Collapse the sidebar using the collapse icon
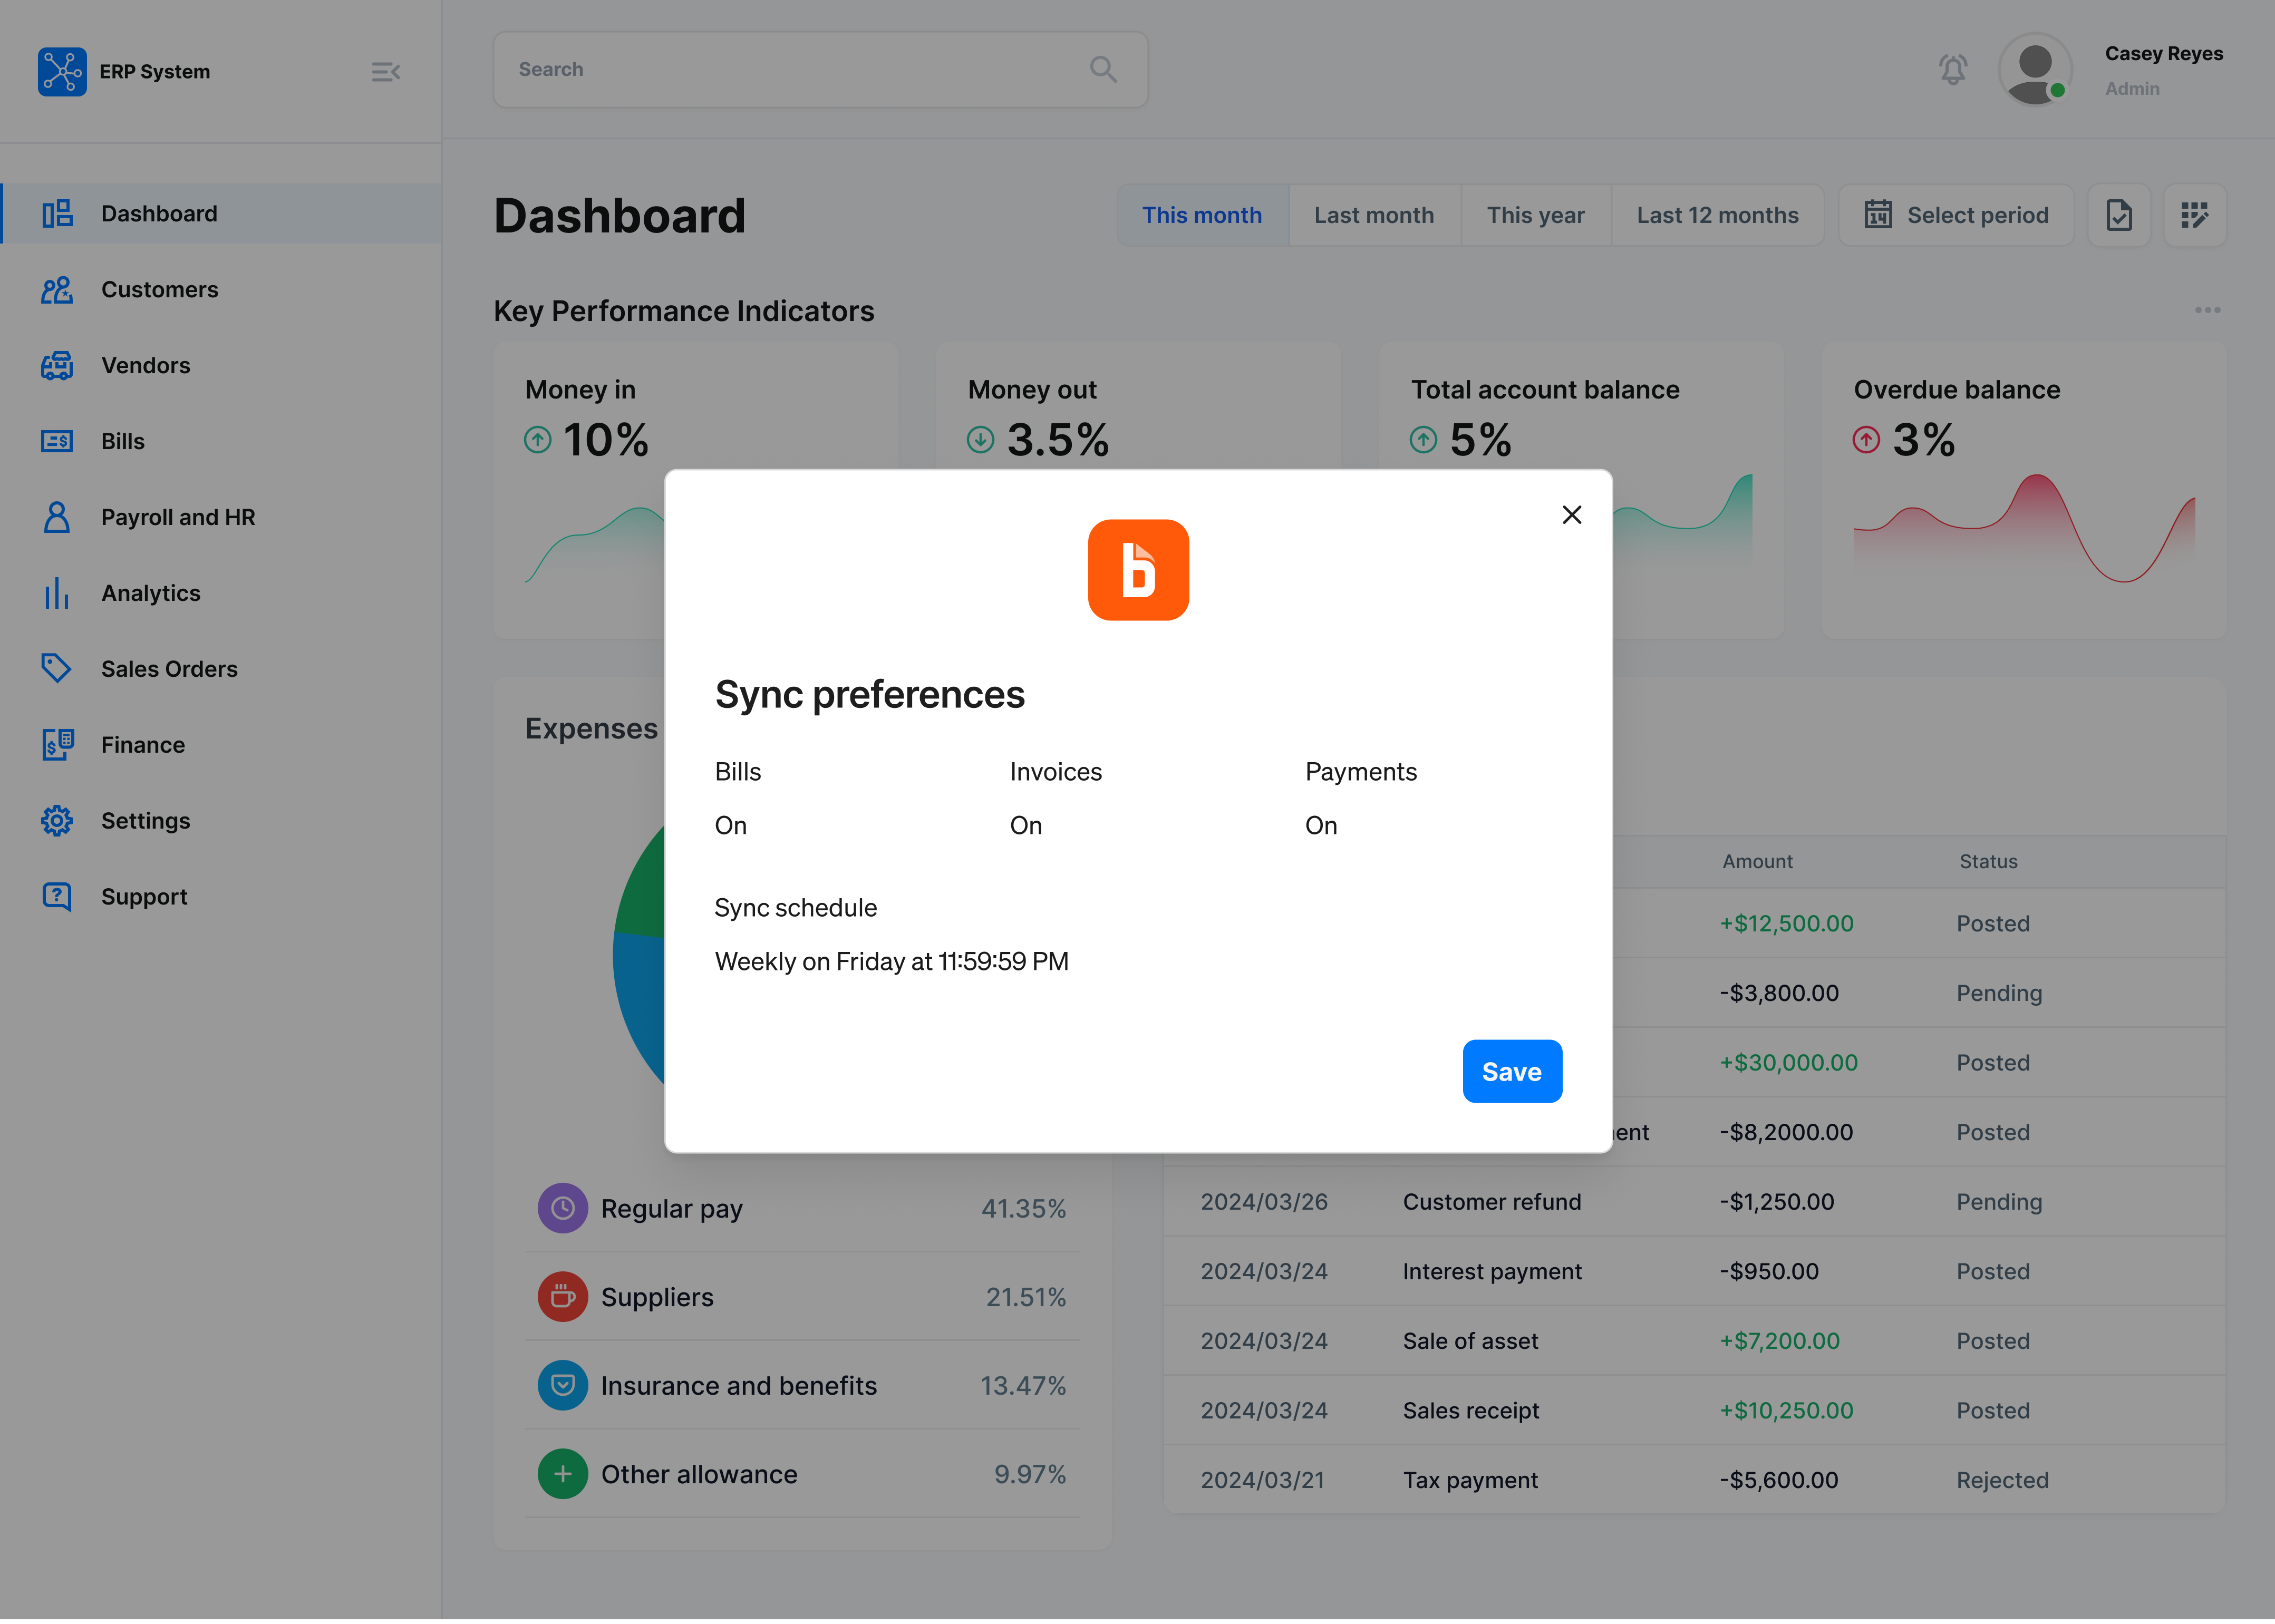 (387, 71)
